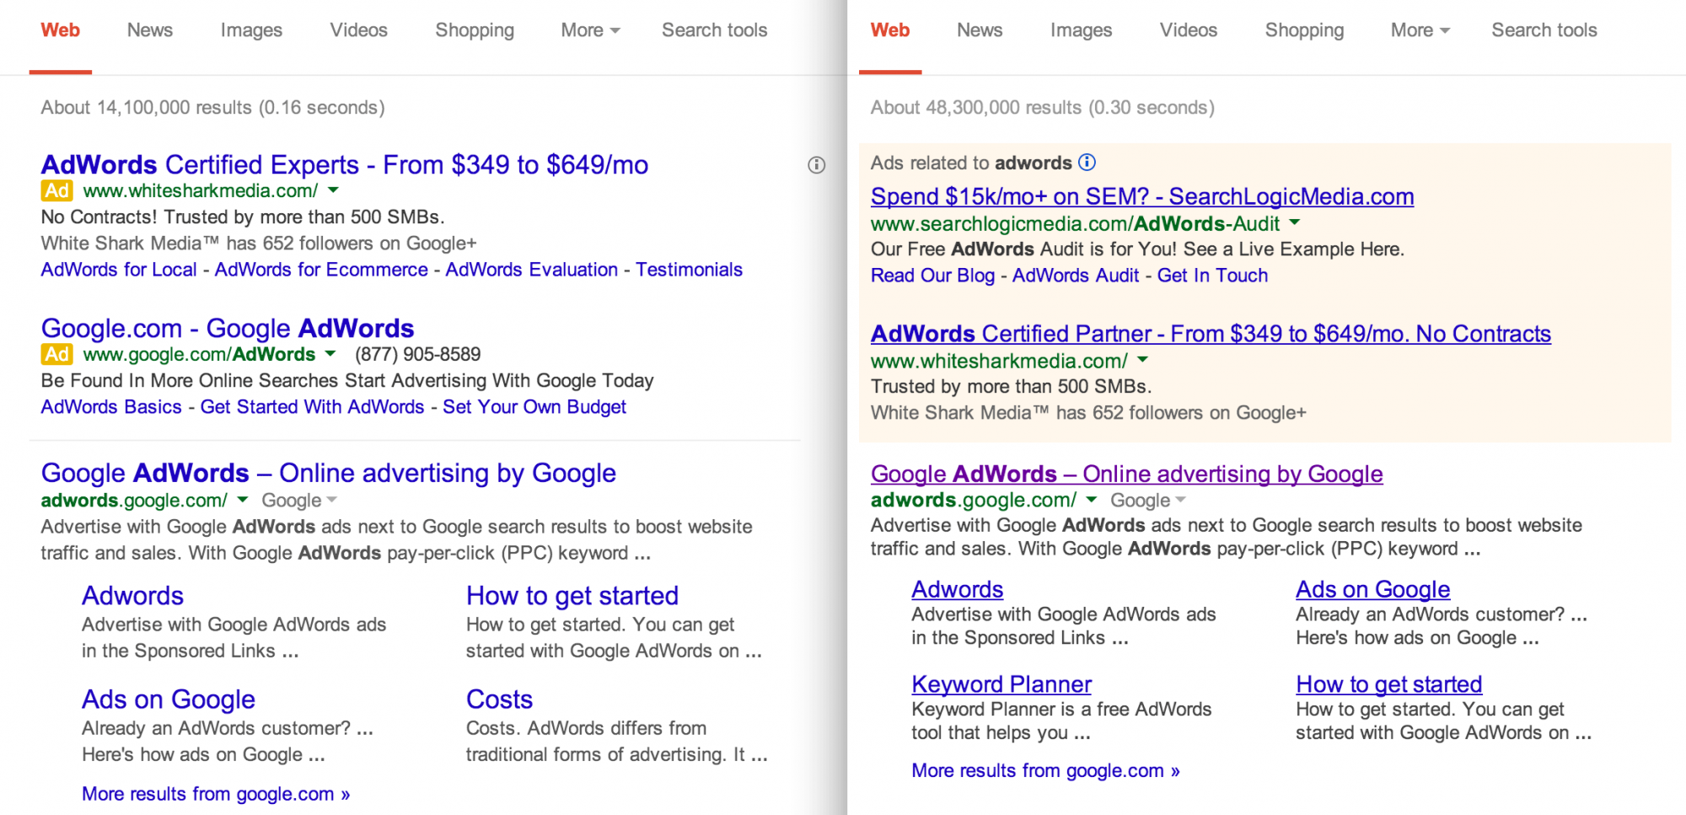Switch to the News tab in the left panel
Image resolution: width=1686 pixels, height=815 pixels.
pos(150,30)
